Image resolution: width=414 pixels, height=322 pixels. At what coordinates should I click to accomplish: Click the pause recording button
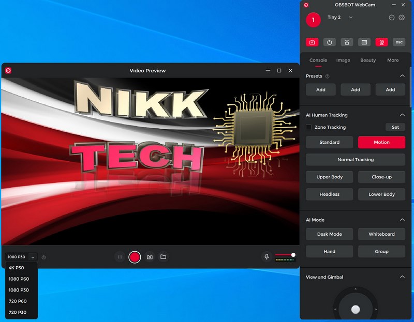[120, 257]
